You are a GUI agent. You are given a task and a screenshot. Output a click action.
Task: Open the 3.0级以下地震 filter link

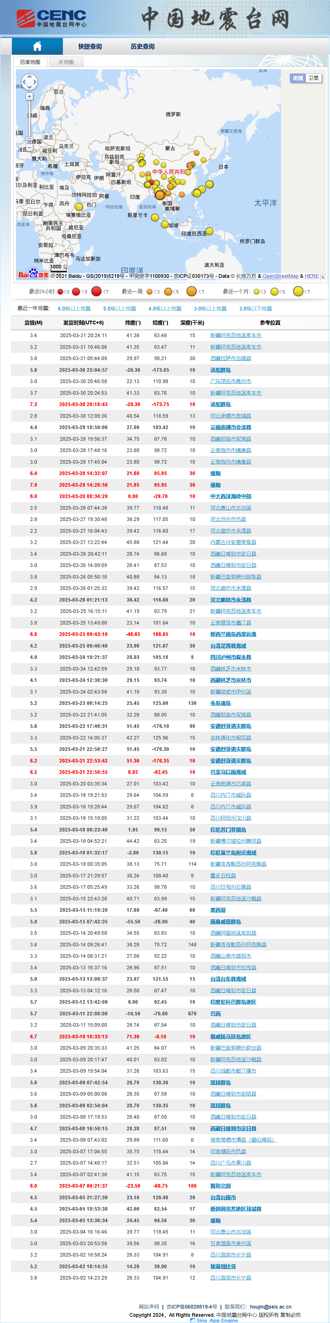(x=255, y=309)
